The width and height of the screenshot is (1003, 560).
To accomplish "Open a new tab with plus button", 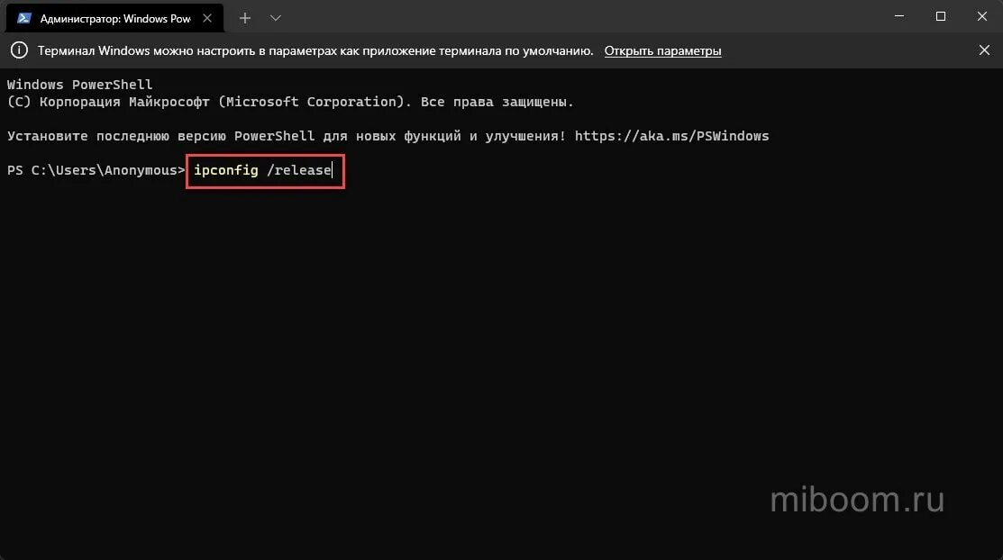I will (245, 18).
